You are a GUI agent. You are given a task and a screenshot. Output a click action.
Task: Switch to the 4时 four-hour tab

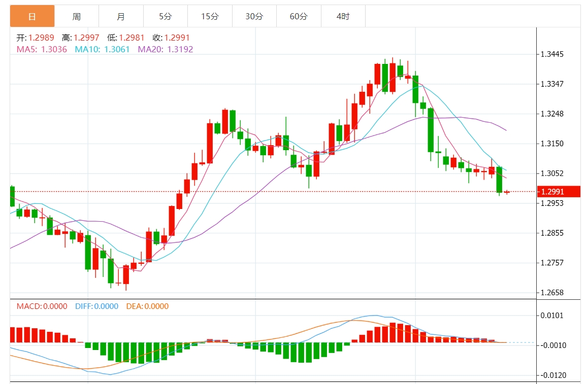point(343,16)
